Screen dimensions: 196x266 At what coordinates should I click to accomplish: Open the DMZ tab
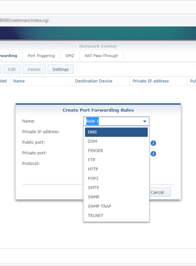click(x=70, y=56)
